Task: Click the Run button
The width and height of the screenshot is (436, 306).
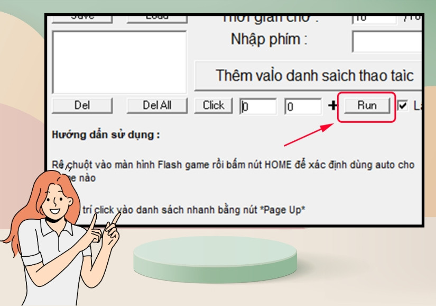Action: tap(367, 105)
